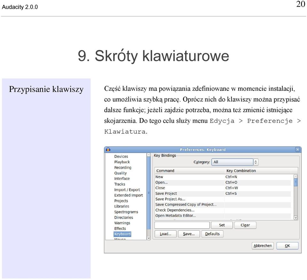Click the Load... button
The height and width of the screenshot is (280, 307).
click(165, 234)
